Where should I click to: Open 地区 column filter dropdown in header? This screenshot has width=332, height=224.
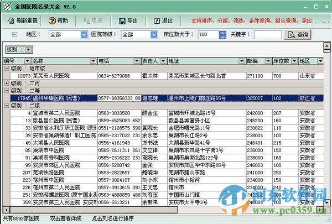pos(320,61)
